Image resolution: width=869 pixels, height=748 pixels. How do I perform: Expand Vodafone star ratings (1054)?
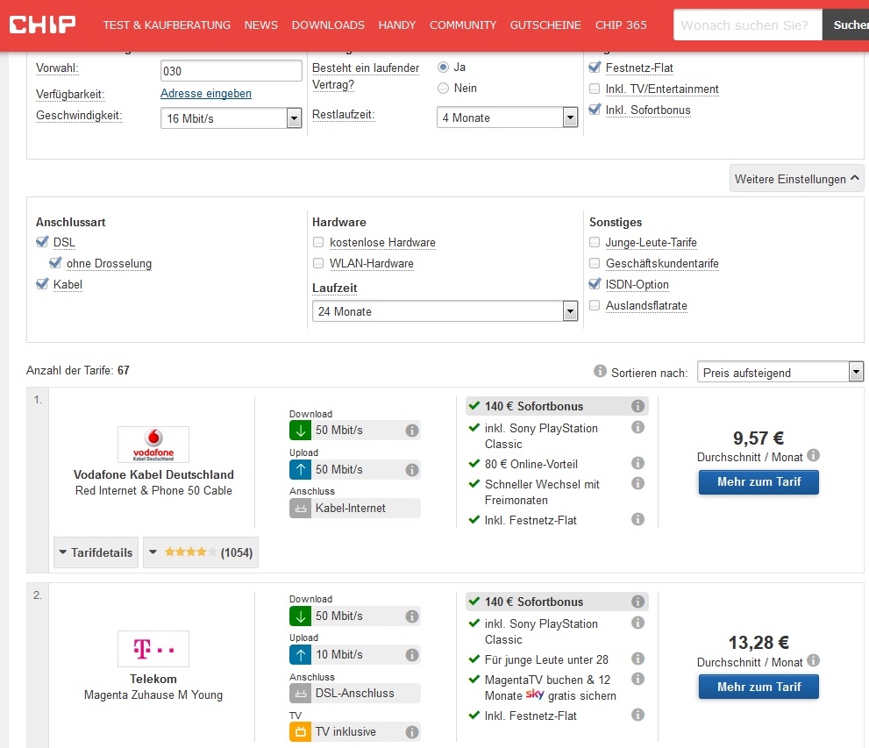(x=201, y=552)
